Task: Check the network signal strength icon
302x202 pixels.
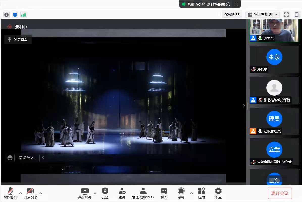Action: point(23,15)
